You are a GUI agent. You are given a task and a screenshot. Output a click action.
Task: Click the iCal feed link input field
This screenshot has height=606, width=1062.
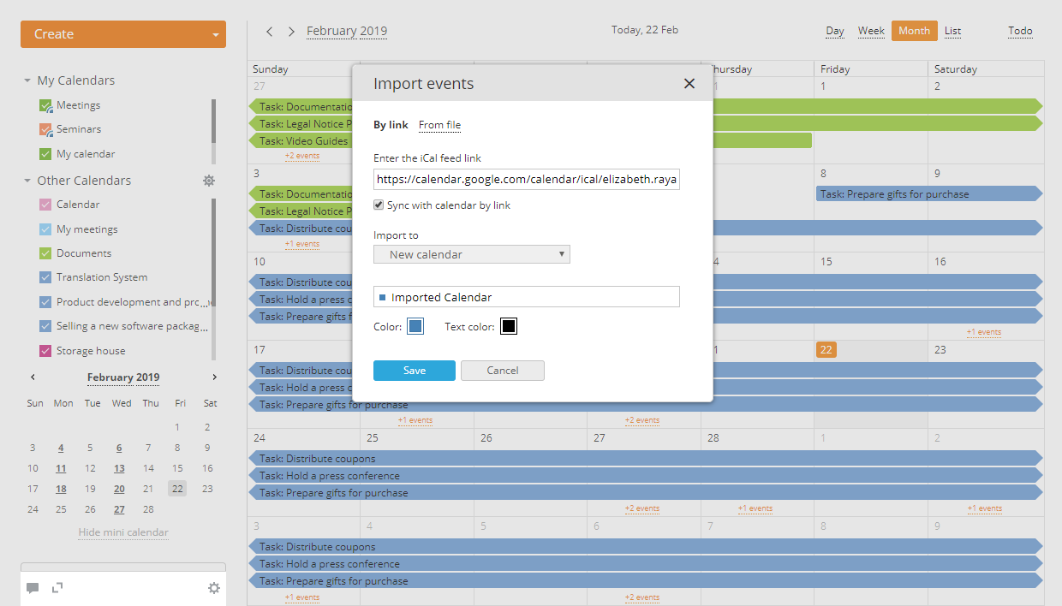click(526, 179)
